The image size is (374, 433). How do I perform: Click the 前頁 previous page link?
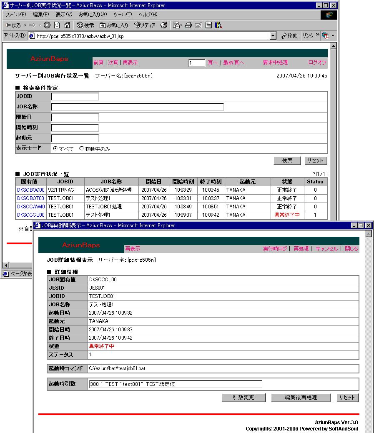click(98, 63)
